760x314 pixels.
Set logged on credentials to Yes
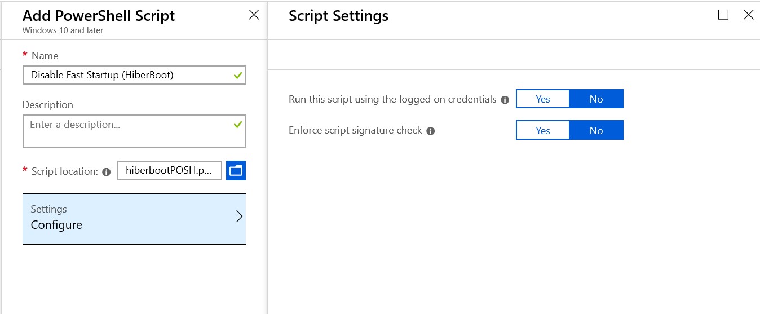click(543, 99)
